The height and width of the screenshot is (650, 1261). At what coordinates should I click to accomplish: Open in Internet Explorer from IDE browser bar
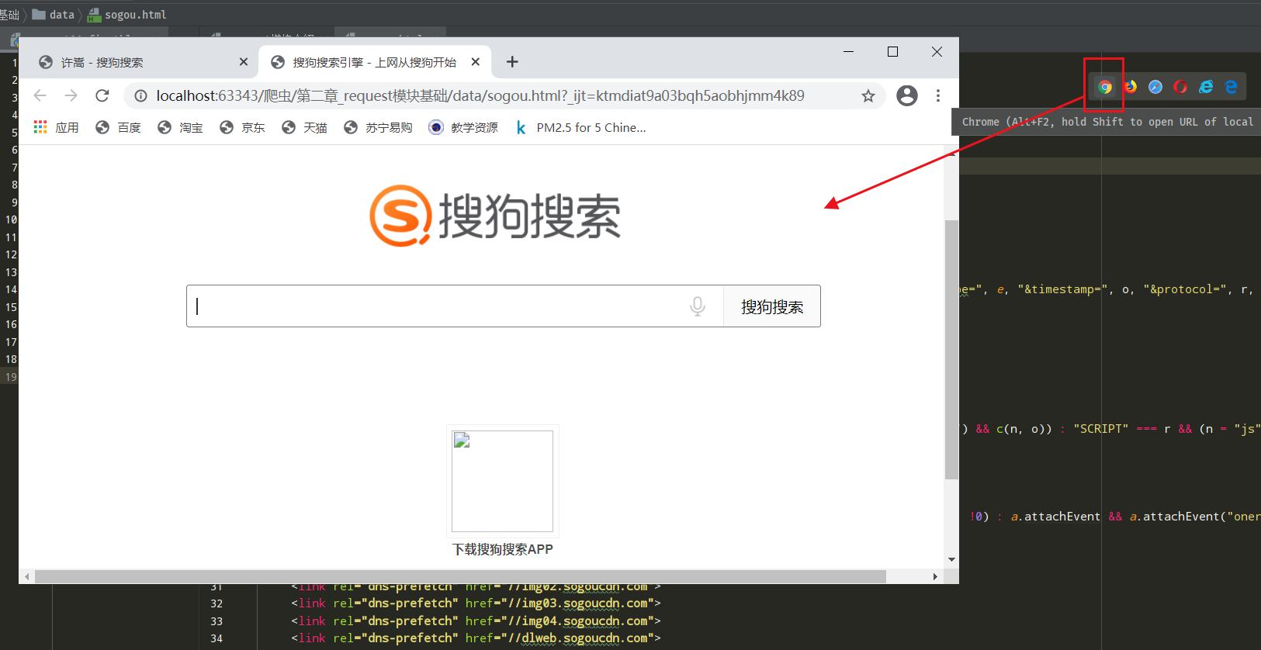tap(1206, 87)
